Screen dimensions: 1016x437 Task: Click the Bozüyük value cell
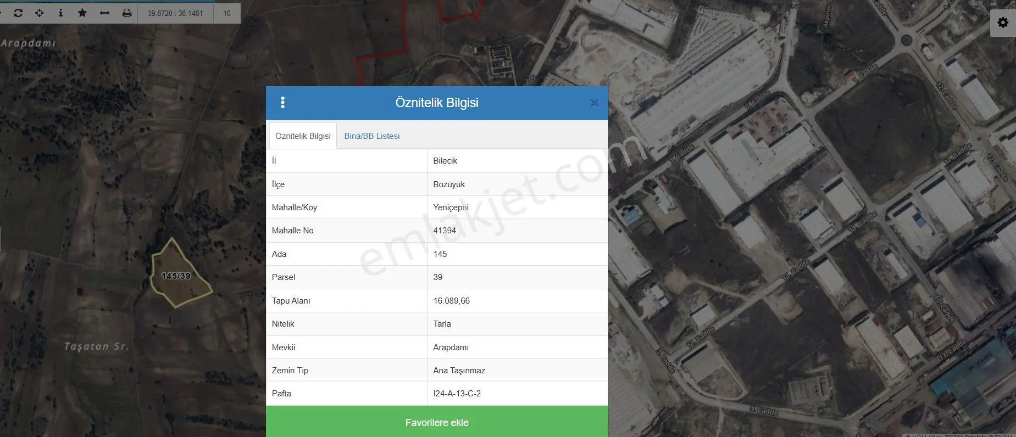tap(517, 184)
